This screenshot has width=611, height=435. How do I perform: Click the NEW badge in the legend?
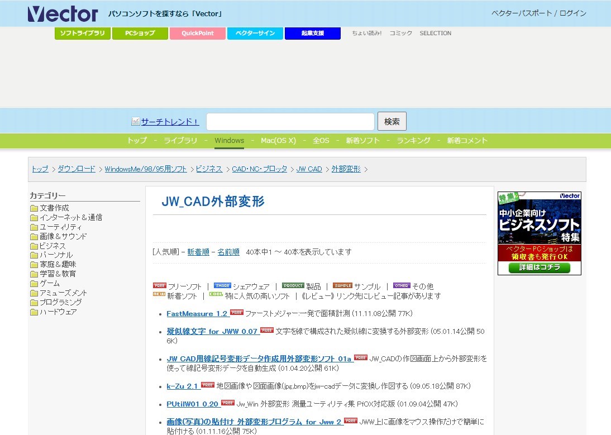pos(159,294)
